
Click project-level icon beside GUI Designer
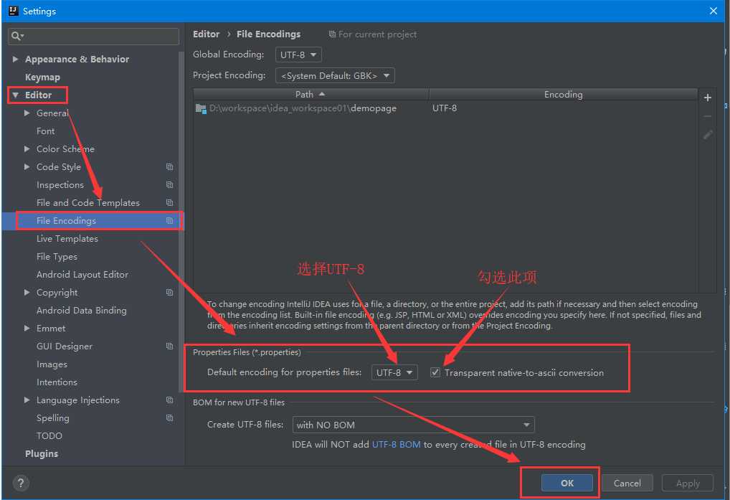(x=169, y=346)
